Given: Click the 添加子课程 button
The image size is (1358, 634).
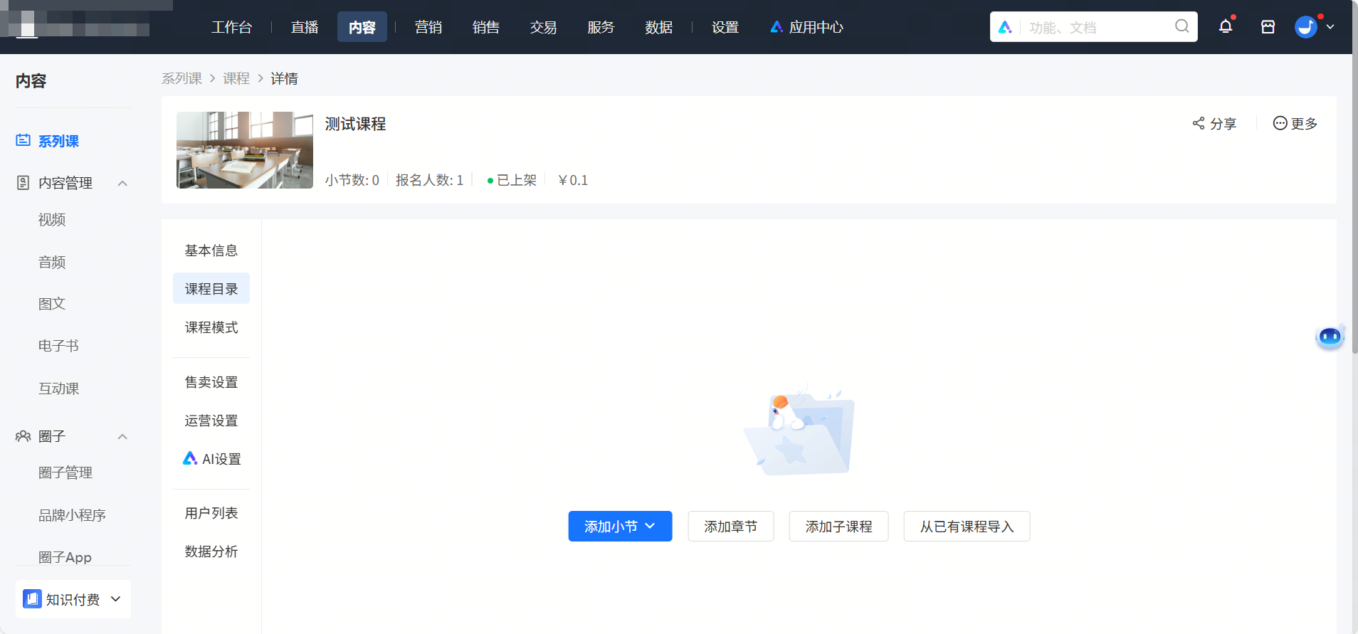Looking at the screenshot, I should (x=838, y=526).
